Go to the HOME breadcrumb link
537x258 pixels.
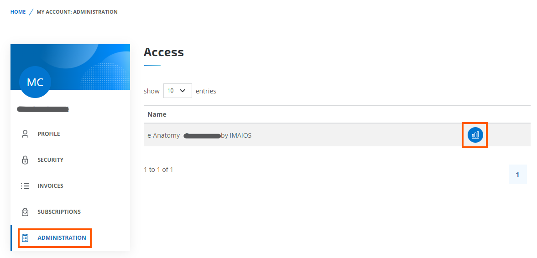click(x=18, y=12)
